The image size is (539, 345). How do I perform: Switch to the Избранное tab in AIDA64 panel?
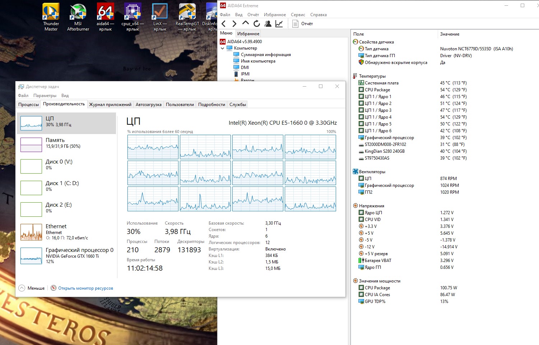click(248, 33)
